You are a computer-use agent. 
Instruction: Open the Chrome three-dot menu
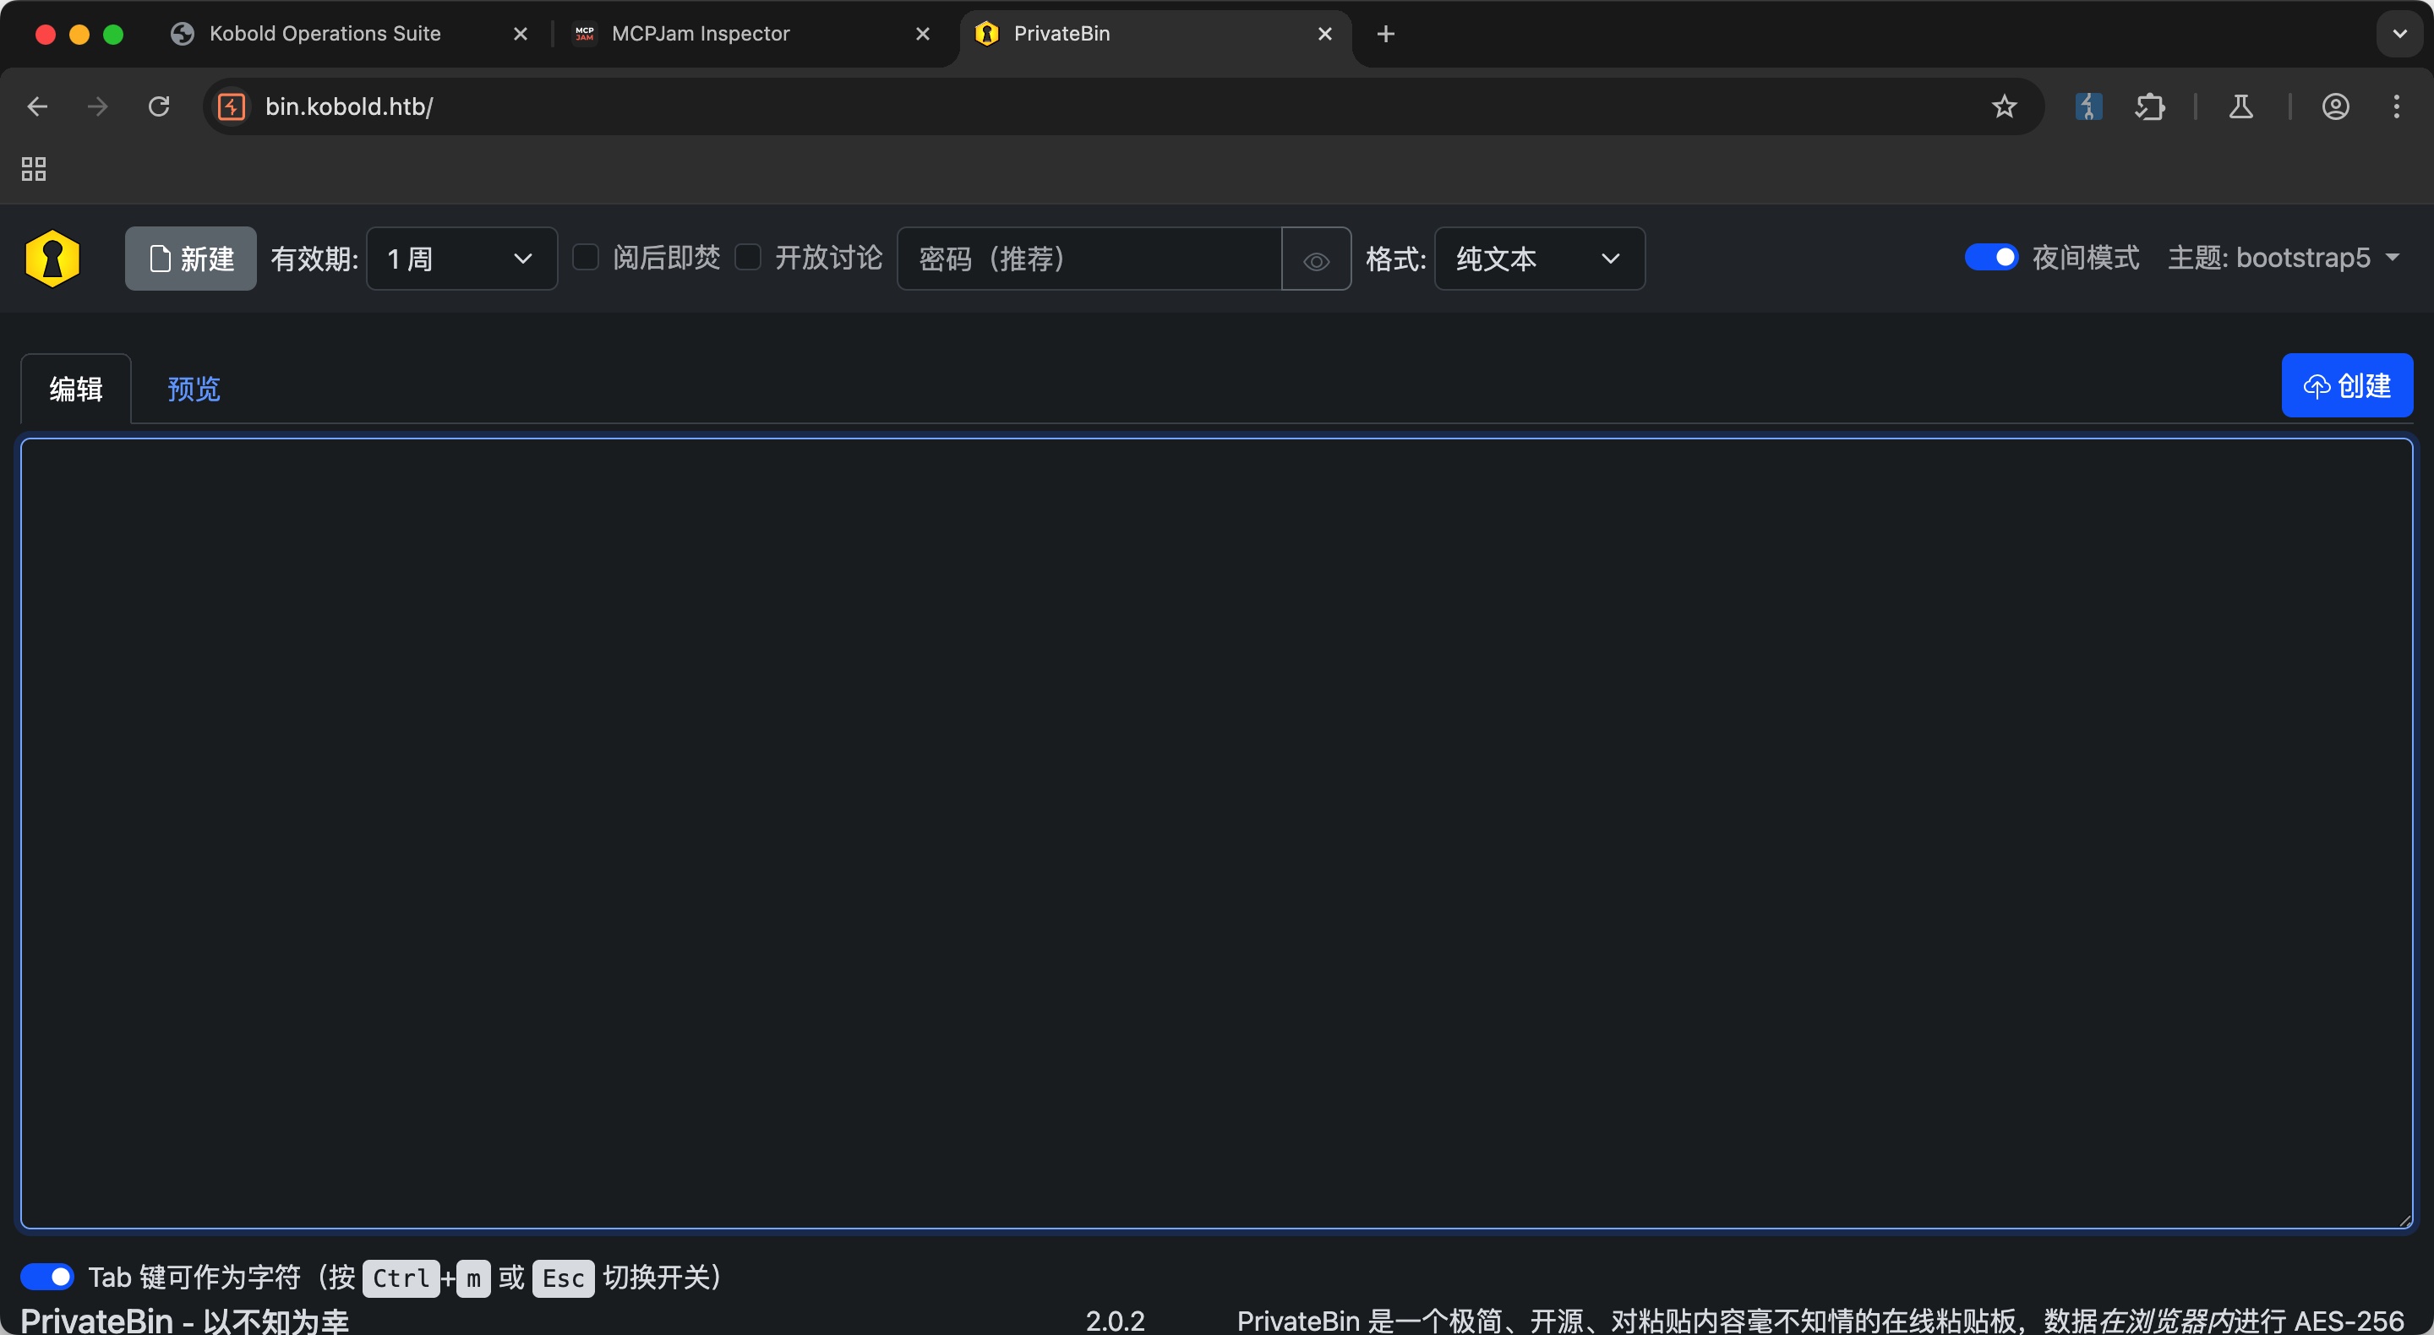(x=2396, y=106)
